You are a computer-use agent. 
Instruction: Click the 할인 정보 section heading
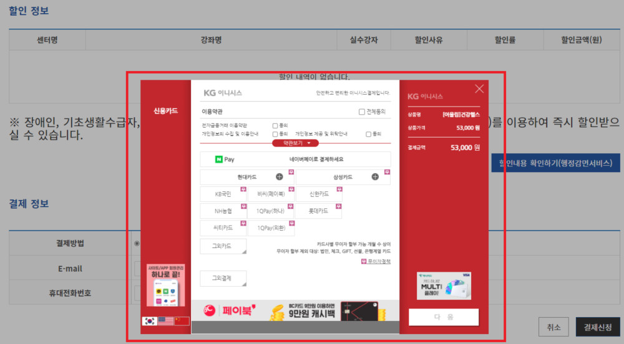(x=29, y=11)
